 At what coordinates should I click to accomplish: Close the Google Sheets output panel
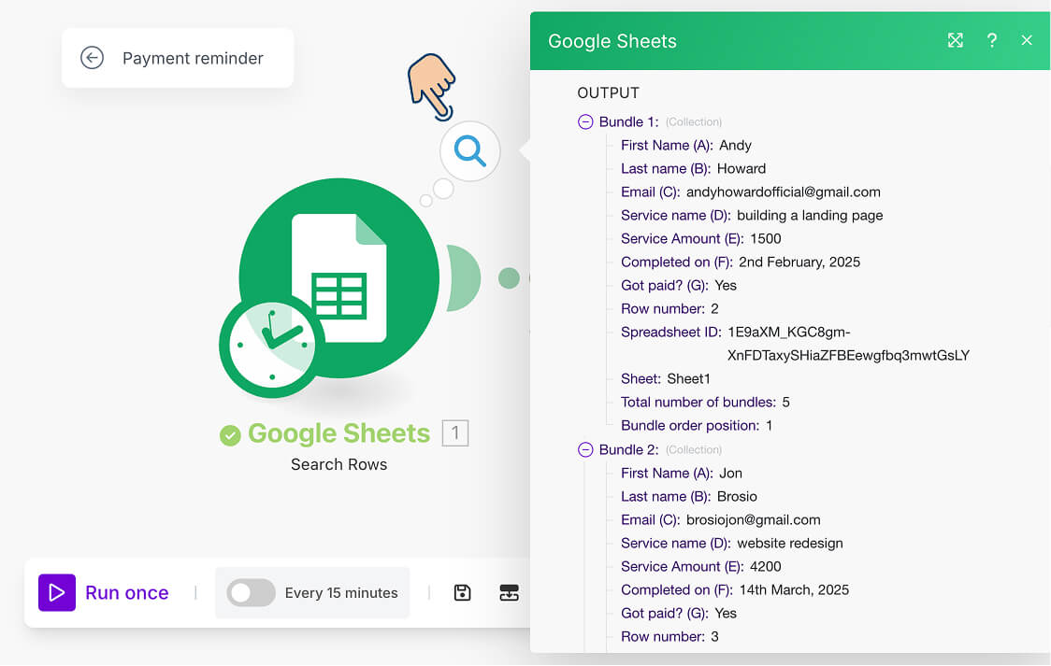pos(1026,40)
